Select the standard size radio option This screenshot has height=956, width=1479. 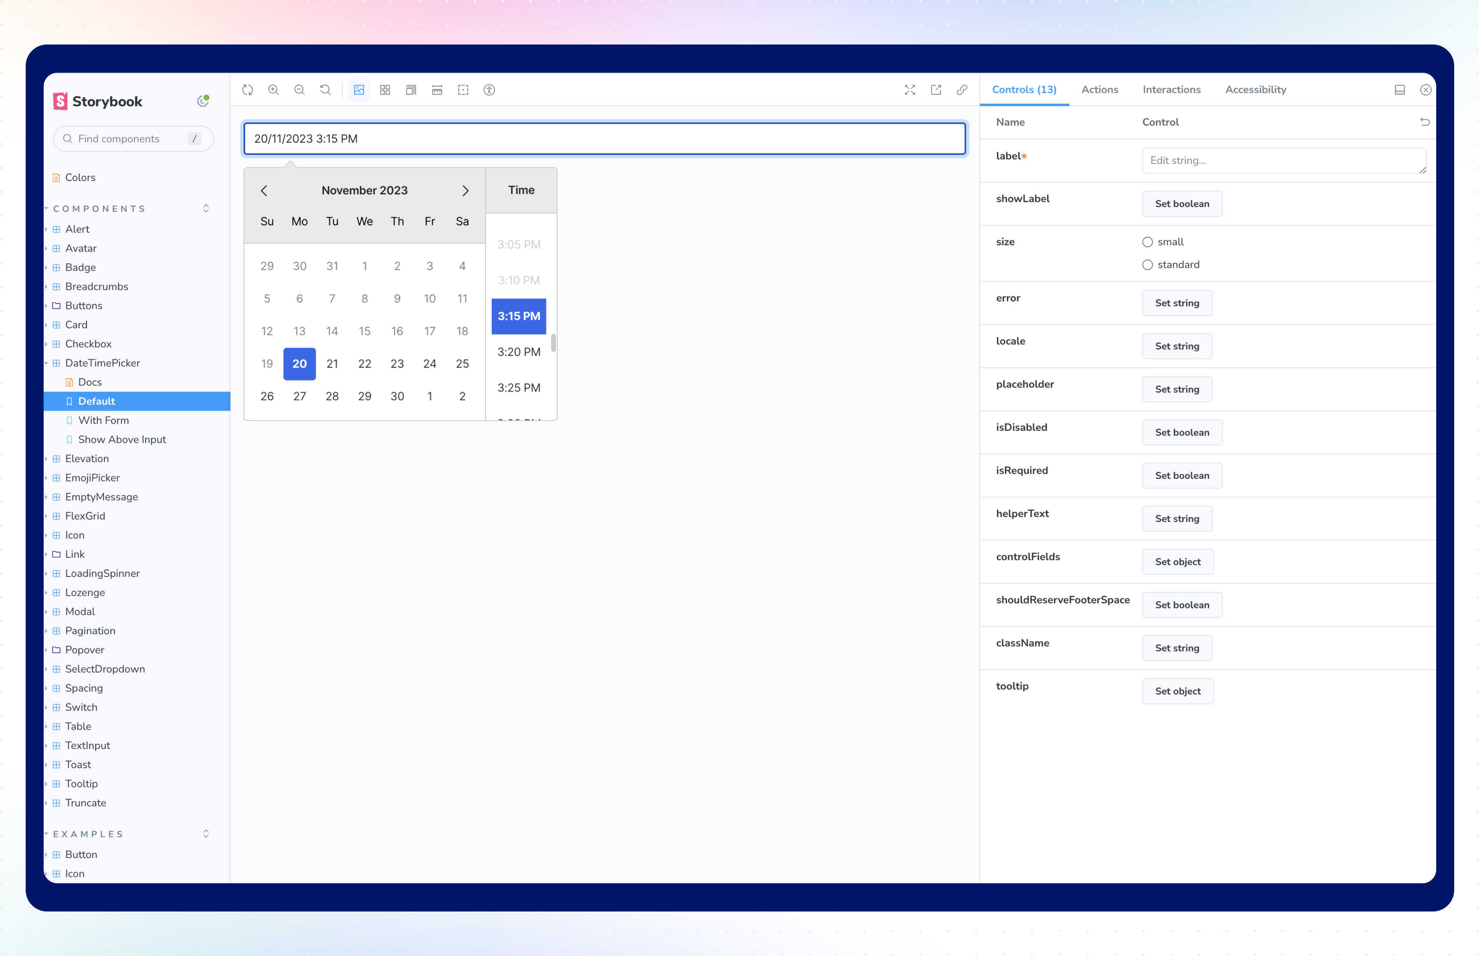1148,265
